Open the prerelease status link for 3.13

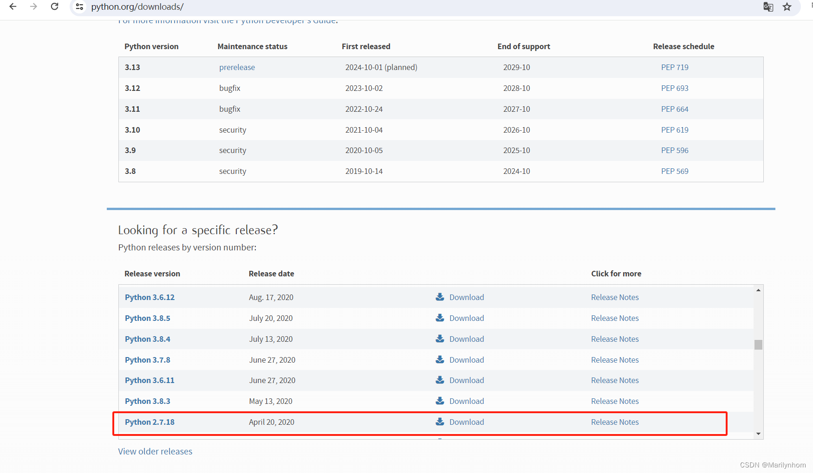[237, 67]
